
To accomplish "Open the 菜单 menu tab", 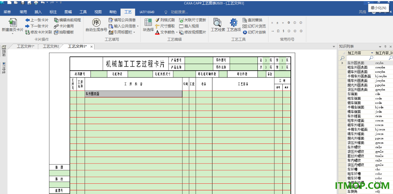I will point(7,12).
